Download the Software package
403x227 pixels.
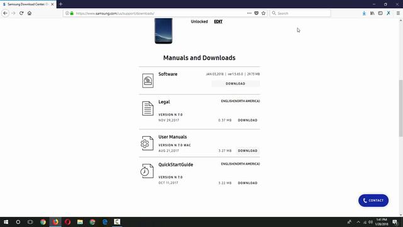coord(236,84)
